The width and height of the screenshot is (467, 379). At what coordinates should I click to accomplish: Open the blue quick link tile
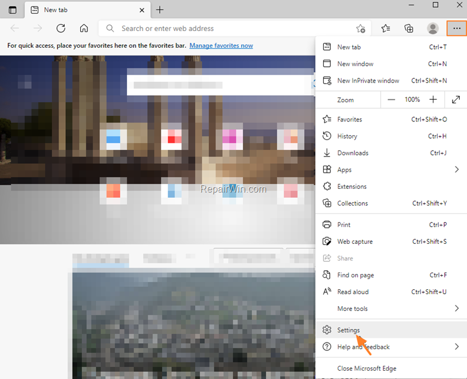(x=113, y=139)
